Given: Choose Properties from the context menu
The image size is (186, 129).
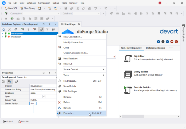Looking at the screenshot, I should point(68,113).
